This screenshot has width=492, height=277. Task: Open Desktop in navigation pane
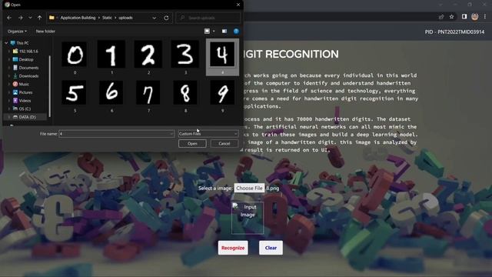coord(26,59)
